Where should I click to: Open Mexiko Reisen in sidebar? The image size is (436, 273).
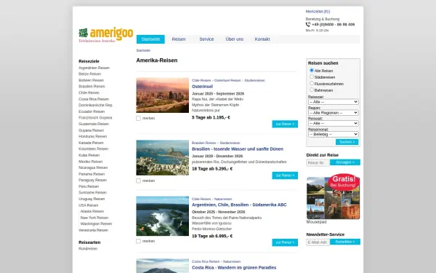click(x=91, y=162)
